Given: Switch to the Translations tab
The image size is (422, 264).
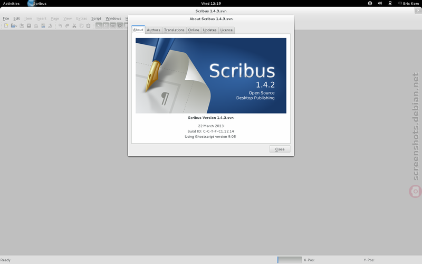Looking at the screenshot, I should click(174, 30).
